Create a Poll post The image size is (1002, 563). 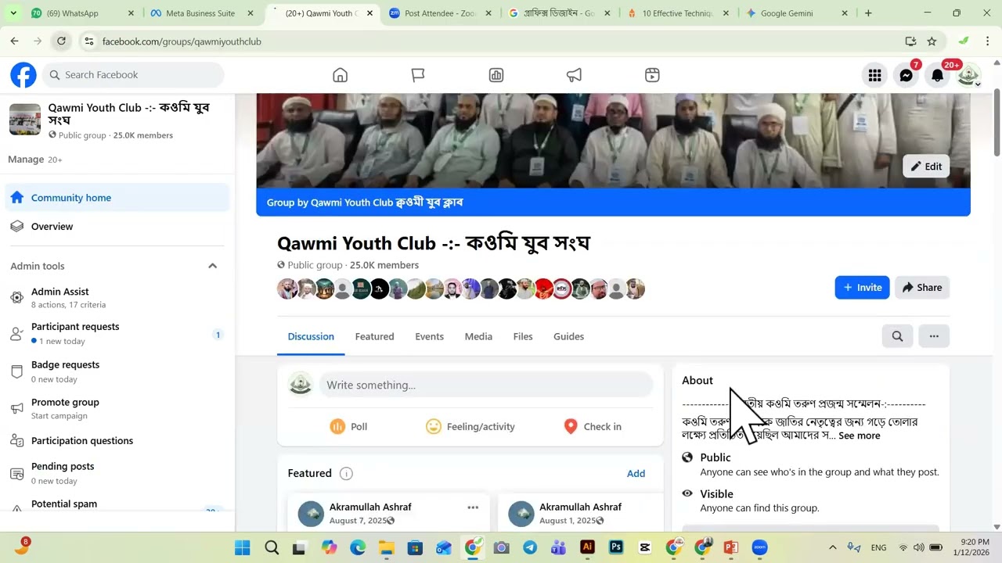tap(348, 426)
